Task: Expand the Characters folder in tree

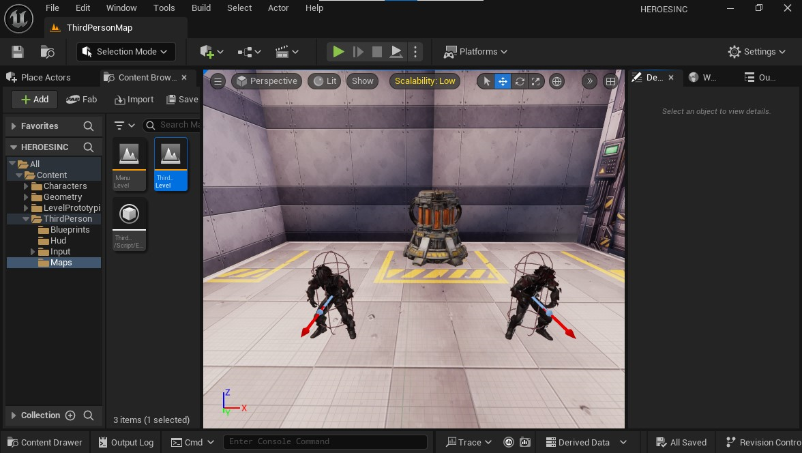Action: point(27,186)
